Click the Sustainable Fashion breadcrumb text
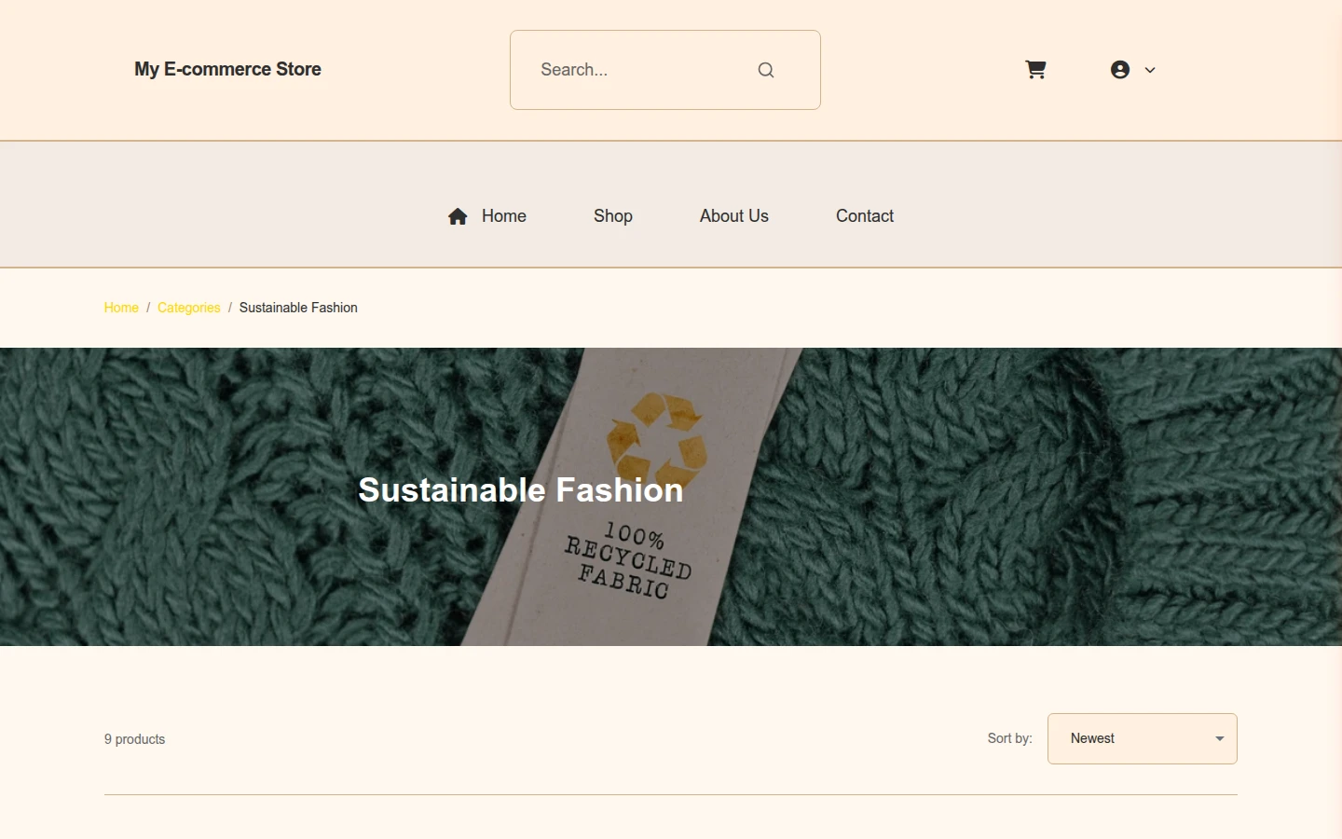Image resolution: width=1342 pixels, height=839 pixels. [x=298, y=308]
